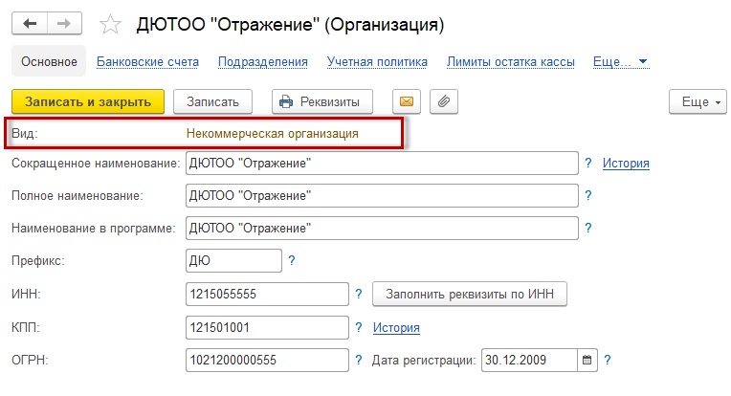Click the envelope email icon button
The image size is (731, 396).
point(406,101)
